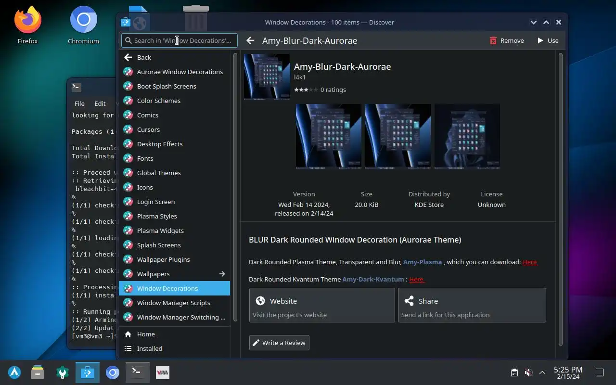
Task: Open the second screenshot in the gallery
Action: coord(398,137)
